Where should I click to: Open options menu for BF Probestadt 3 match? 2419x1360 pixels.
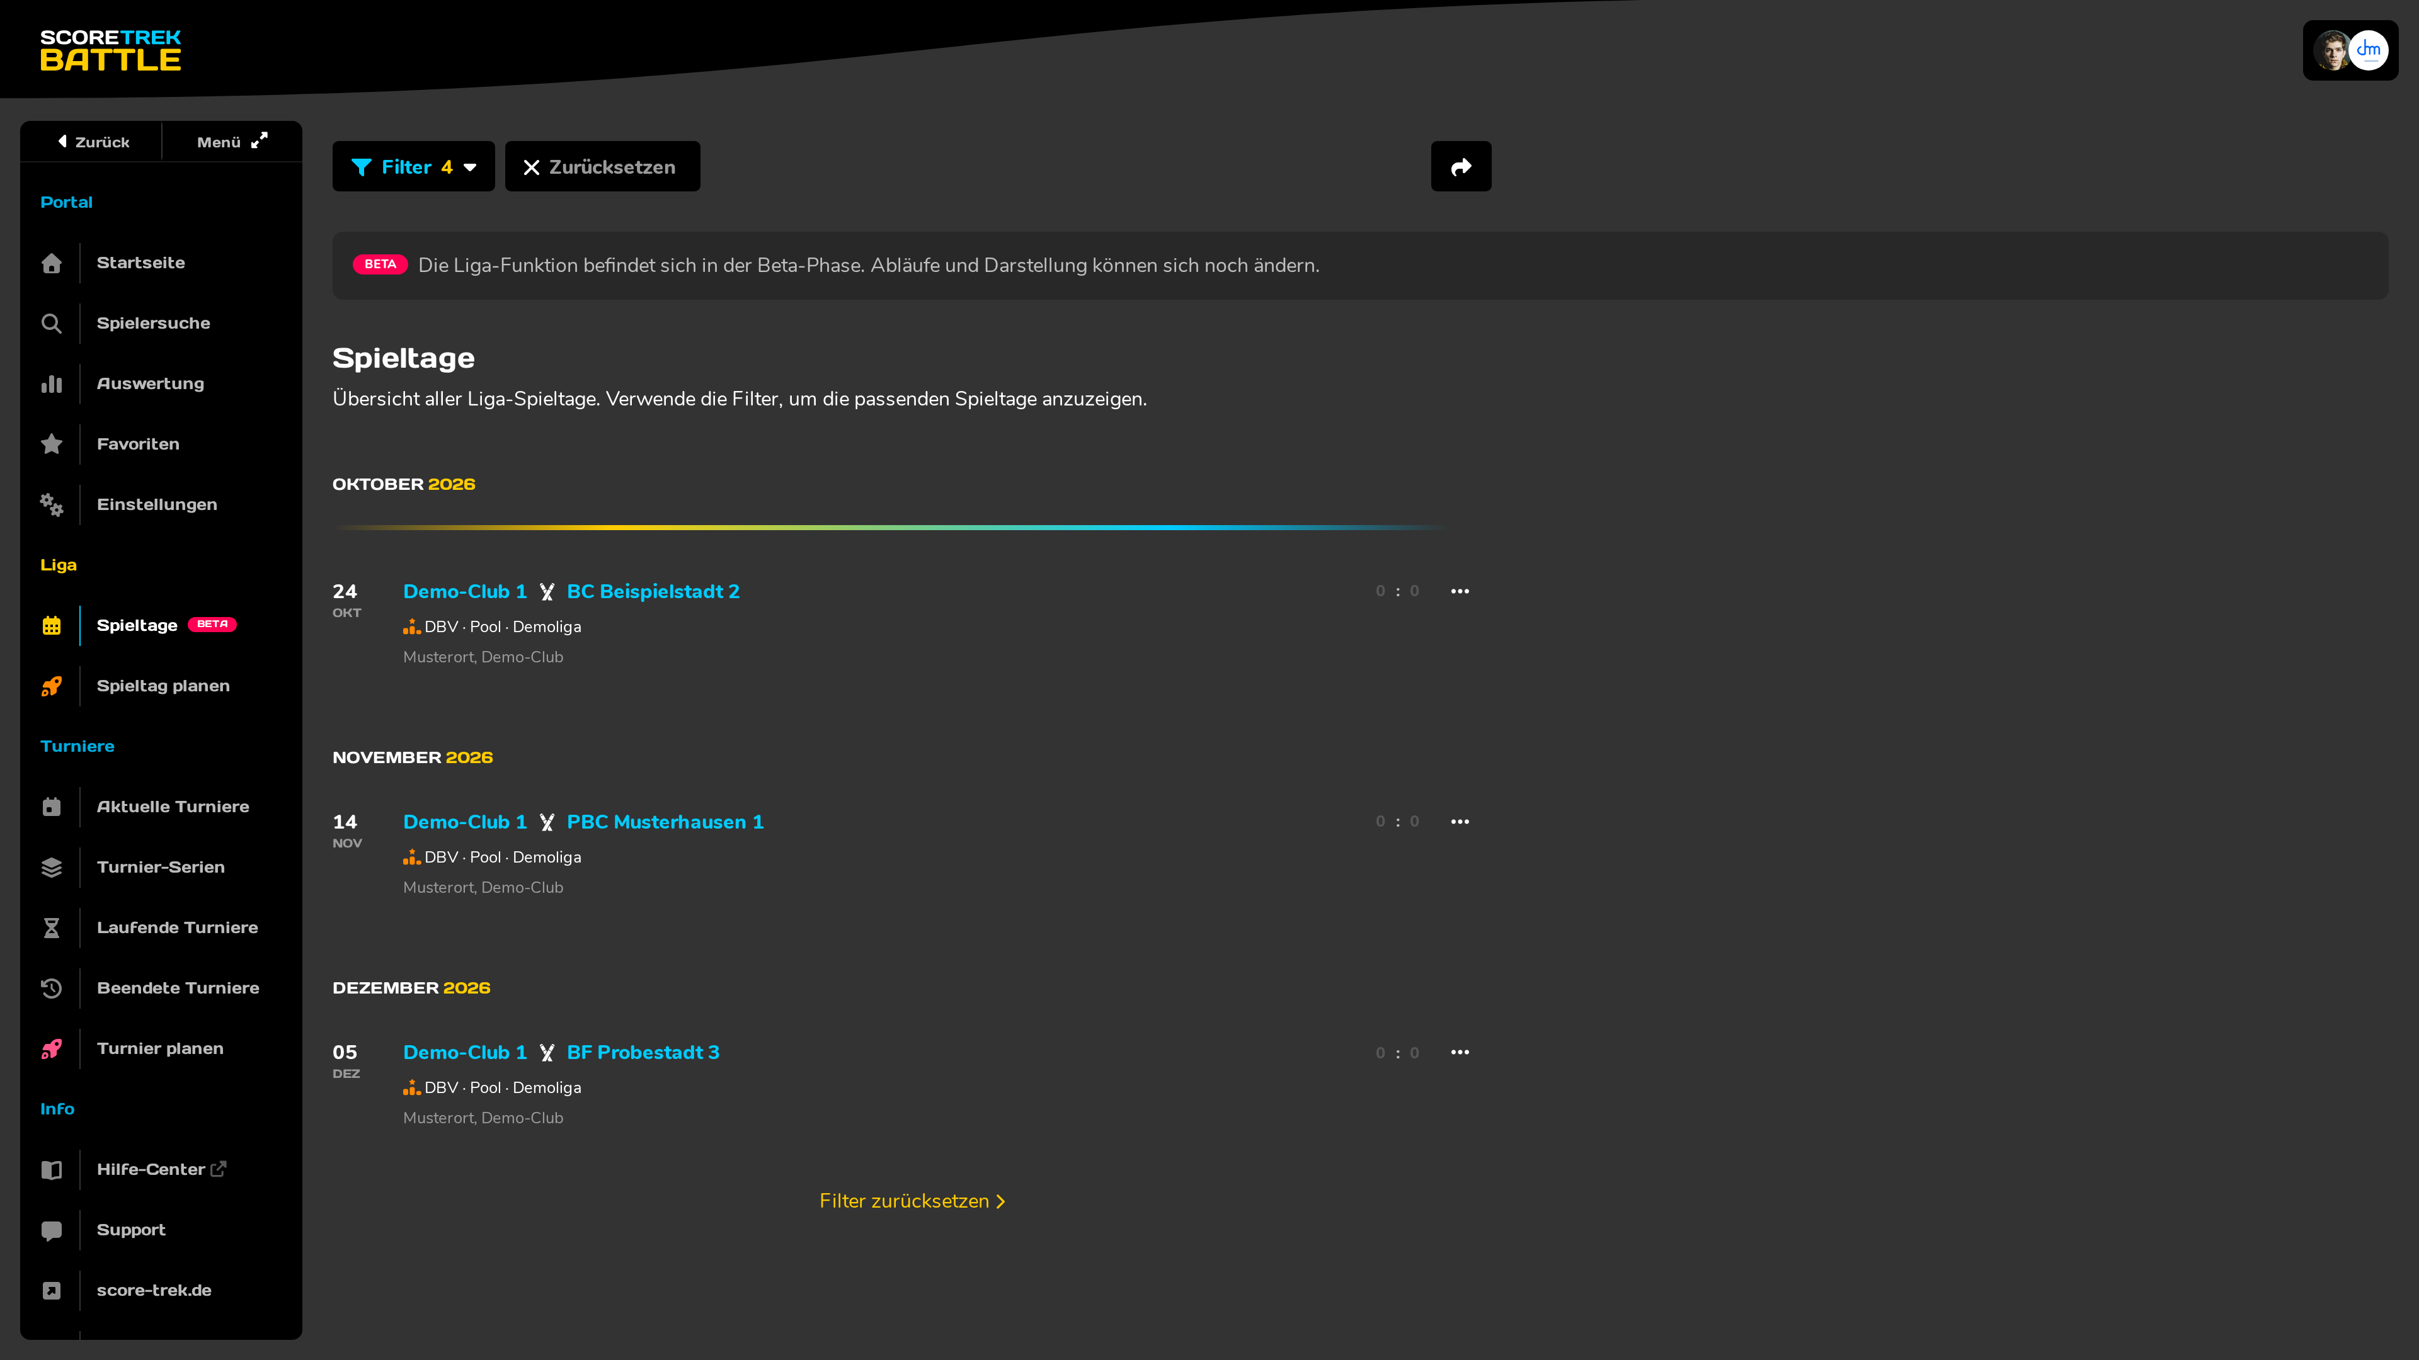[x=1460, y=1052]
